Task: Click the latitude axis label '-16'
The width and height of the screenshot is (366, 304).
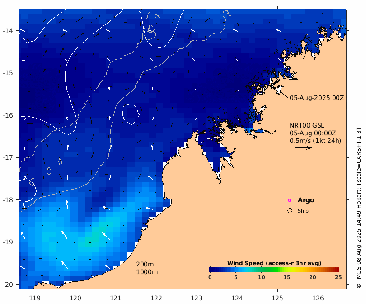Action: [8, 115]
